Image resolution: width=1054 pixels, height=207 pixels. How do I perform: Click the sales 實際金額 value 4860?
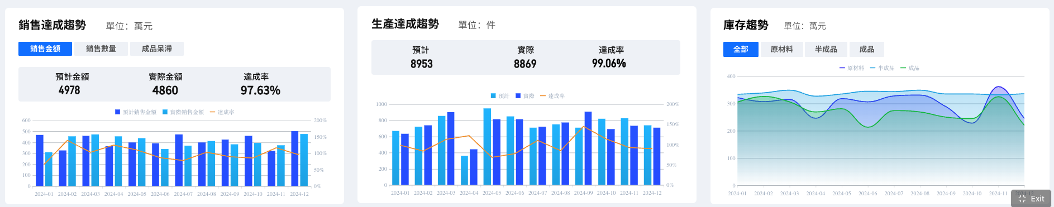[x=165, y=90]
